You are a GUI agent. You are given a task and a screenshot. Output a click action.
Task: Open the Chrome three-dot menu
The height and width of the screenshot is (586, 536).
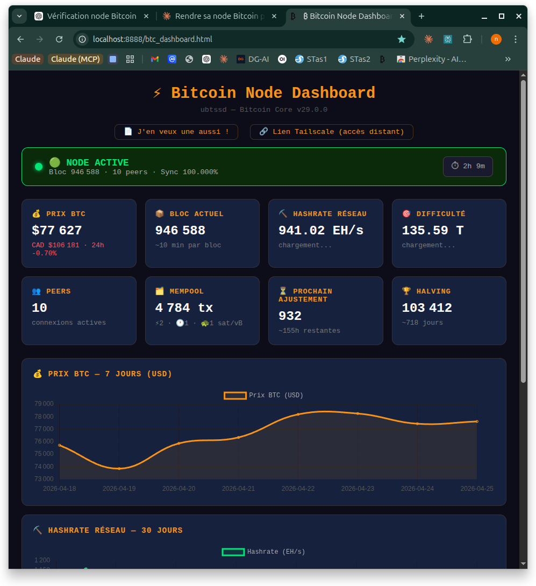point(516,39)
